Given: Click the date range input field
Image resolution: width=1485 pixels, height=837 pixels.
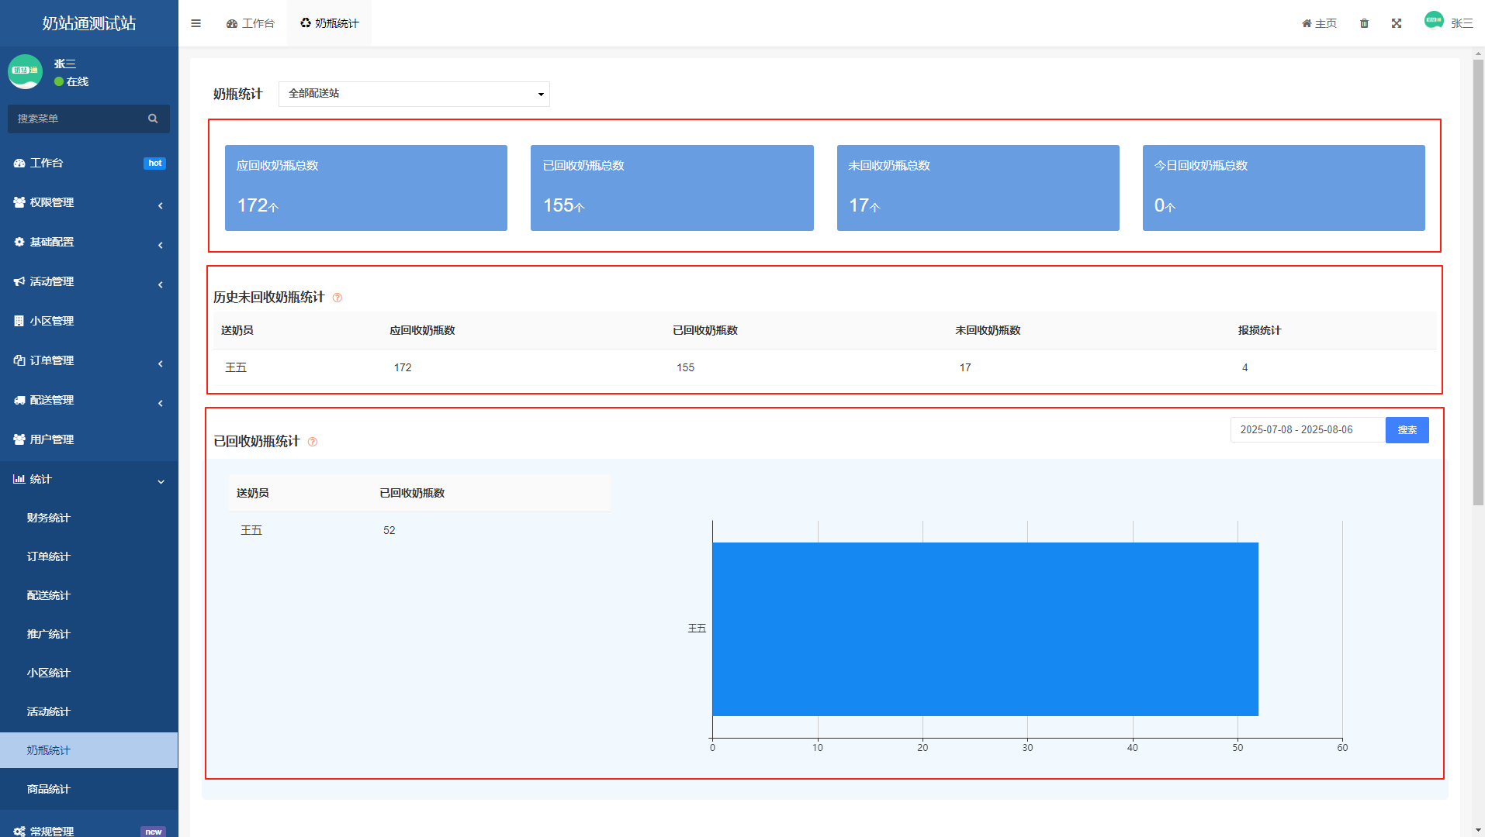Looking at the screenshot, I should tap(1307, 430).
